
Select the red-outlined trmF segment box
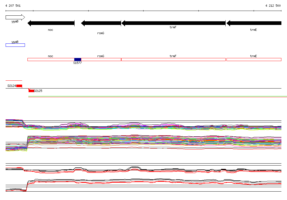(173, 59)
